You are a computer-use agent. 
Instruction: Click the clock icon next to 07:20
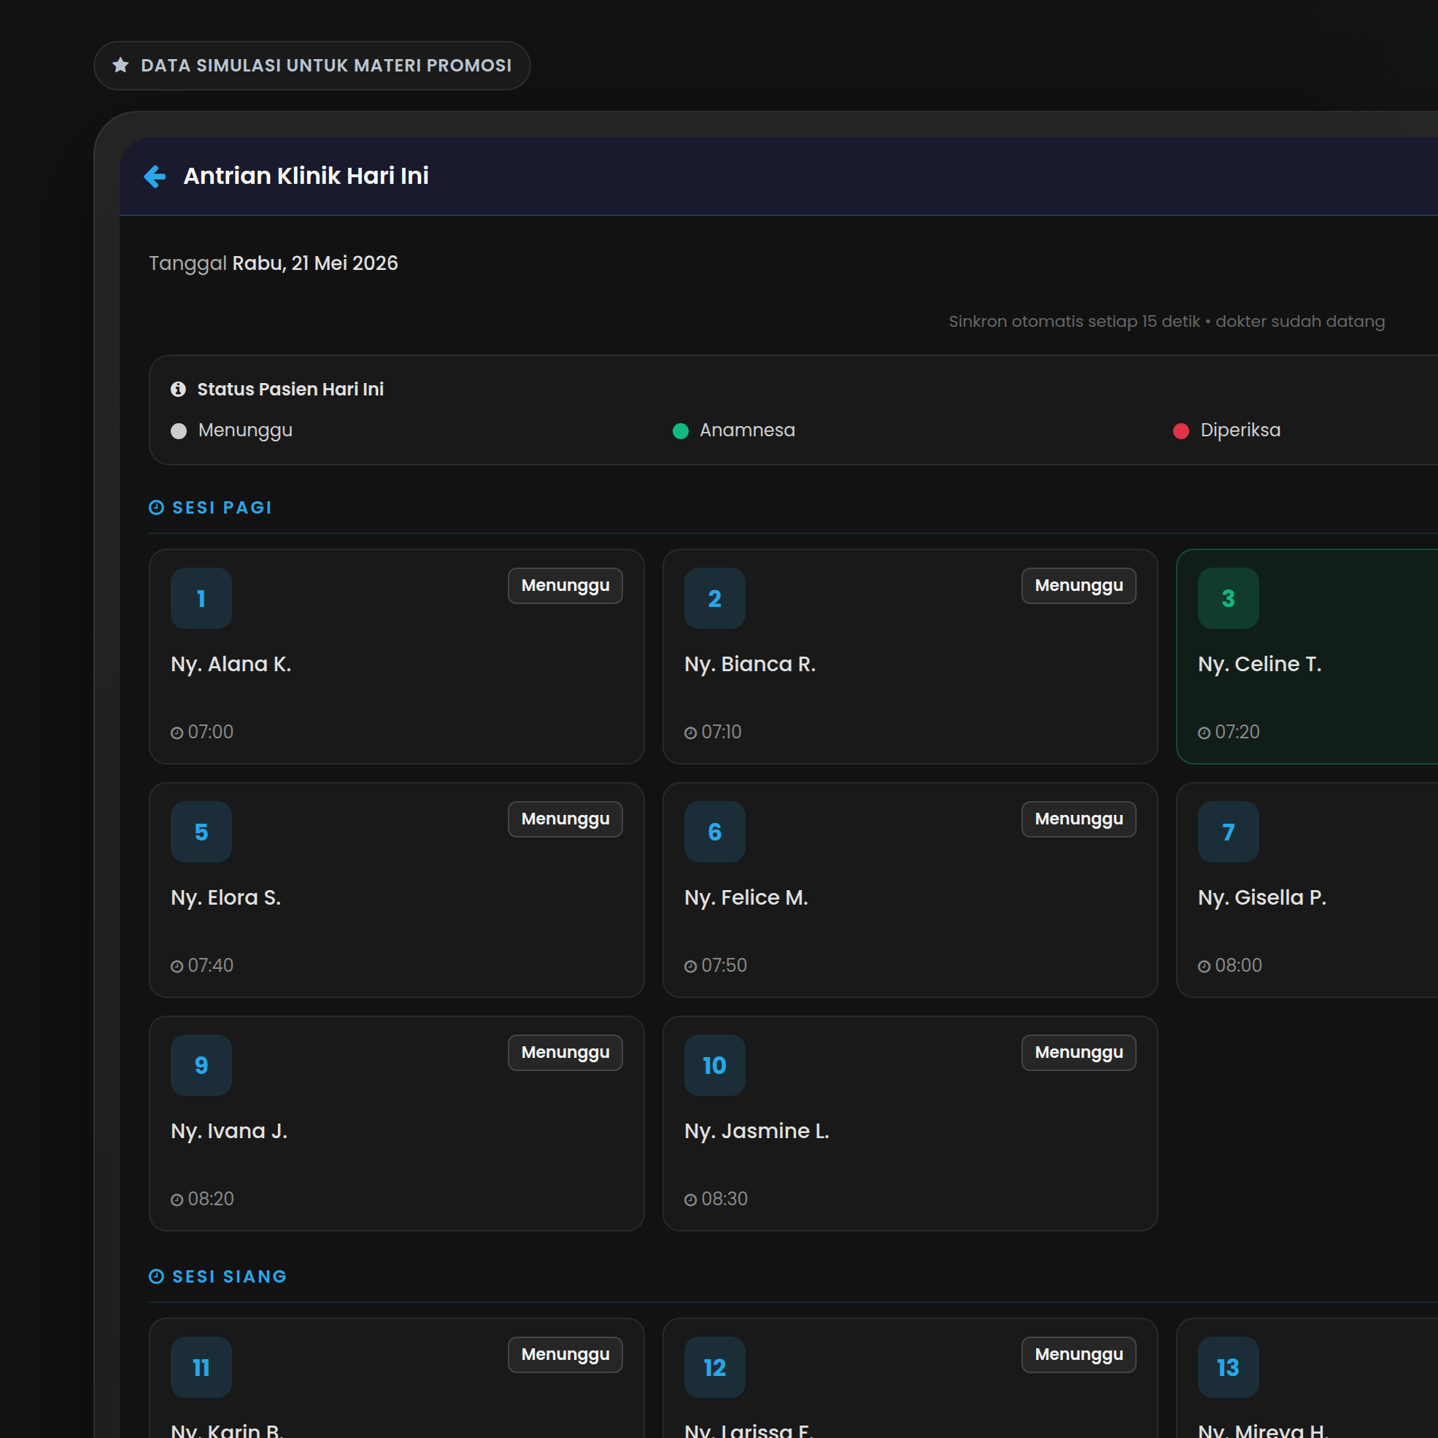point(1204,733)
